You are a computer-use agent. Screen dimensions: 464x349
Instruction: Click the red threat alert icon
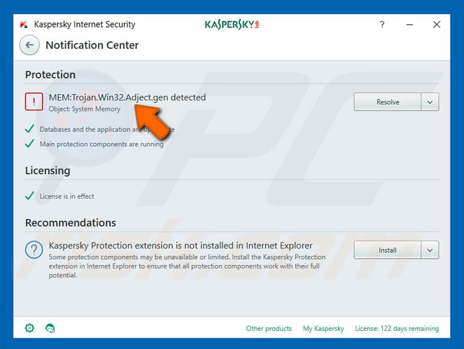click(33, 102)
